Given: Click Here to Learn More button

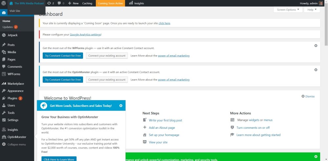Looking at the screenshot, I should (x=59, y=159).
